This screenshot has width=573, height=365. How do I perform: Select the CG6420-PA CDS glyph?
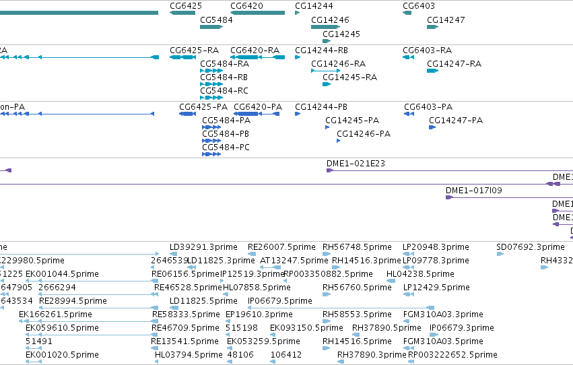[257, 114]
